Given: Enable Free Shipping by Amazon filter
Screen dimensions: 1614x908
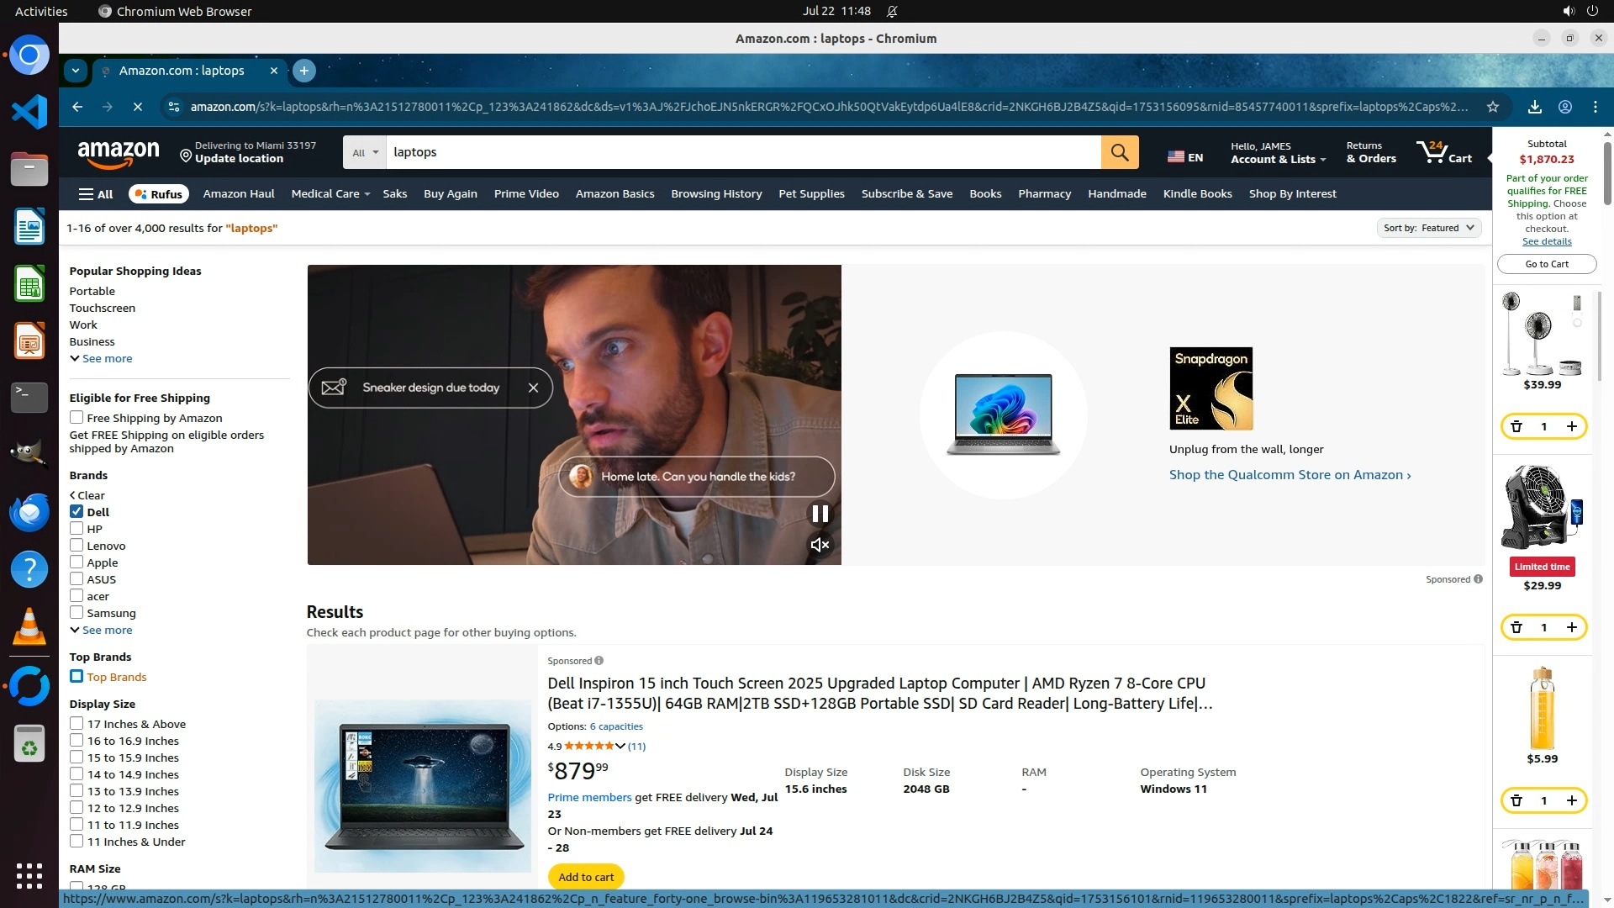Looking at the screenshot, I should (x=76, y=418).
